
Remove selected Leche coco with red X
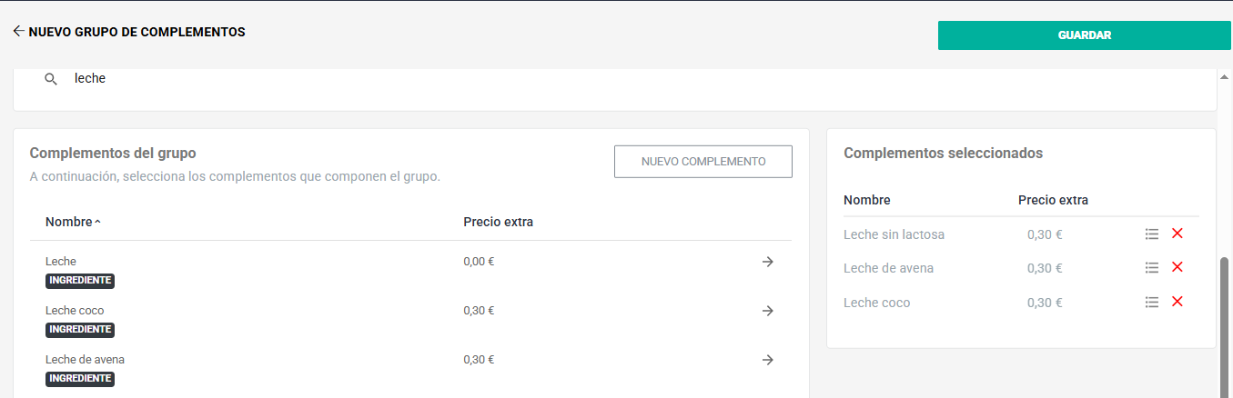pos(1177,302)
